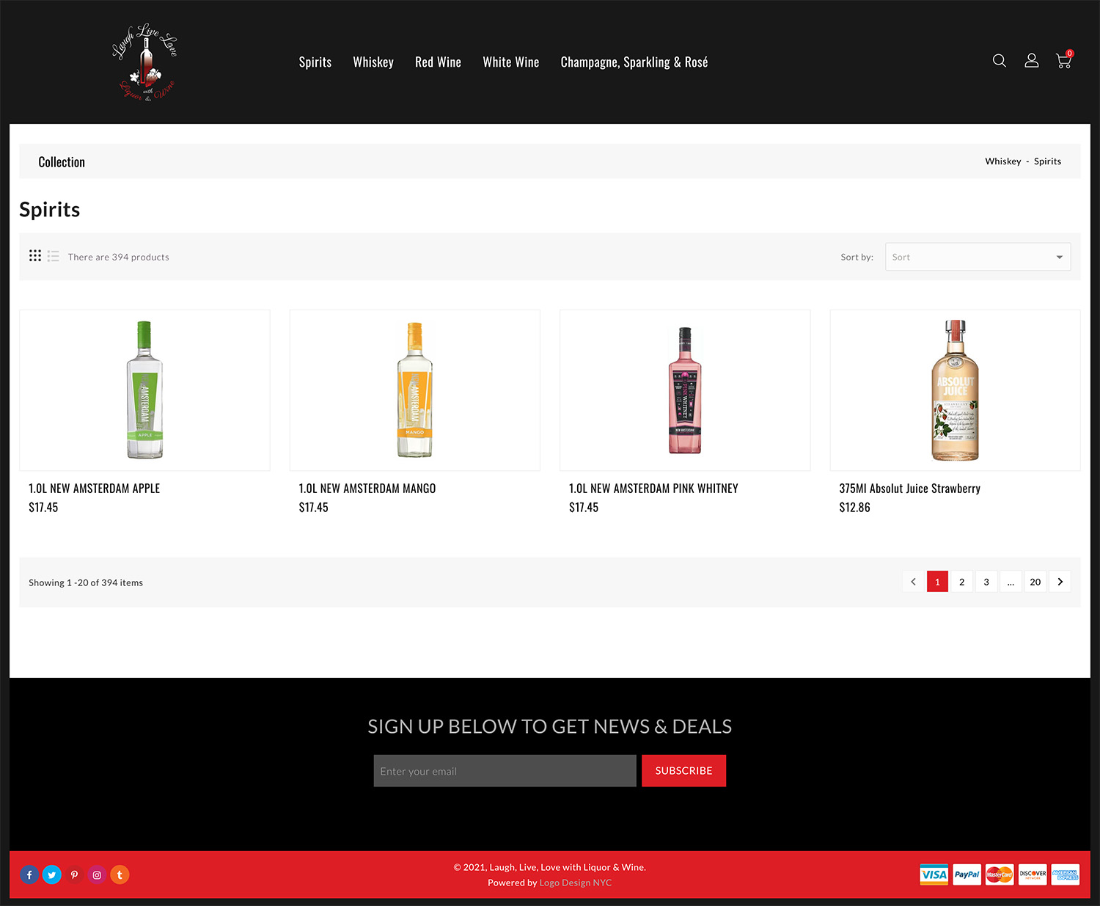
Task: Open the search magnifier icon
Action: [x=999, y=61]
